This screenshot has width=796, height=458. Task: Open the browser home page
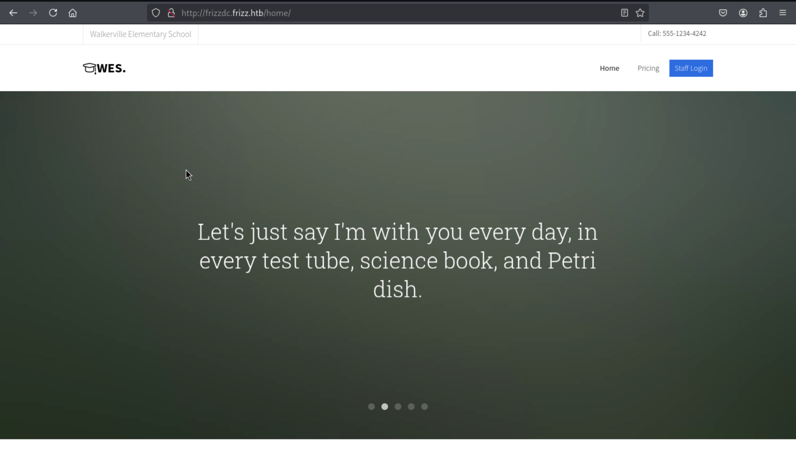coord(73,13)
